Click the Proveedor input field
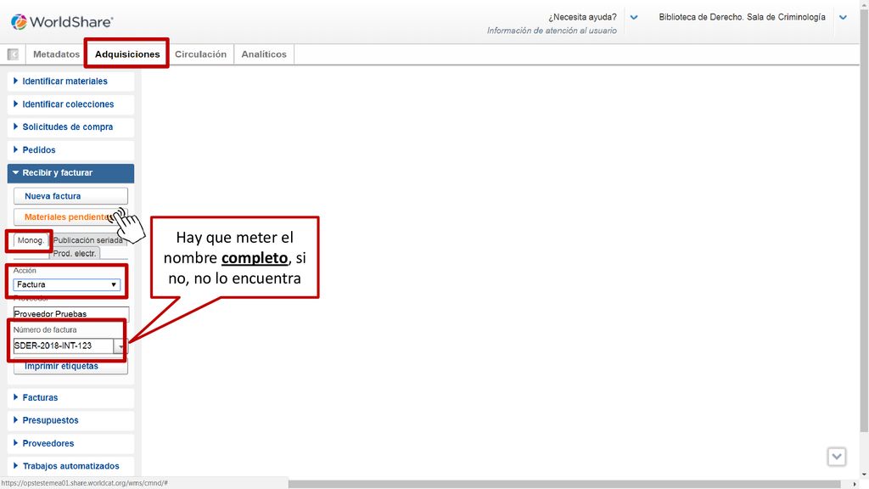Image resolution: width=869 pixels, height=489 pixels. point(71,314)
